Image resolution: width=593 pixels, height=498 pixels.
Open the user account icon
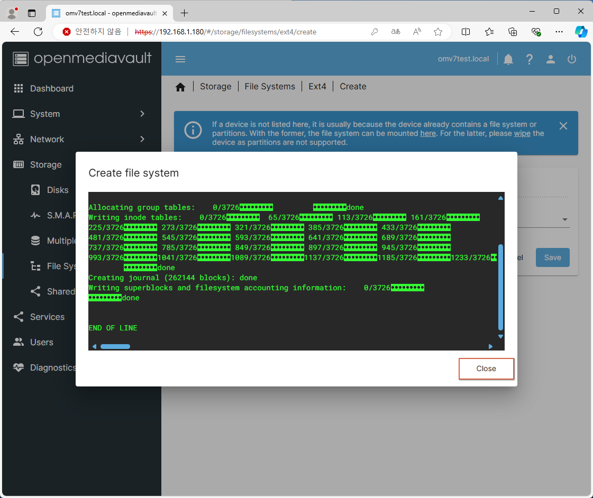(x=551, y=59)
